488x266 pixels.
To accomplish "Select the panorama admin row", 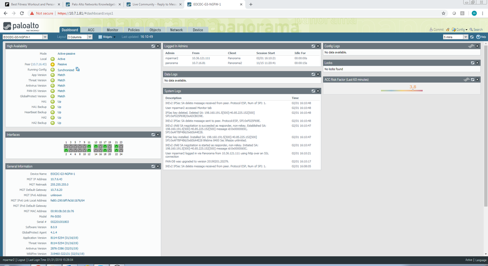I will coord(242,63).
